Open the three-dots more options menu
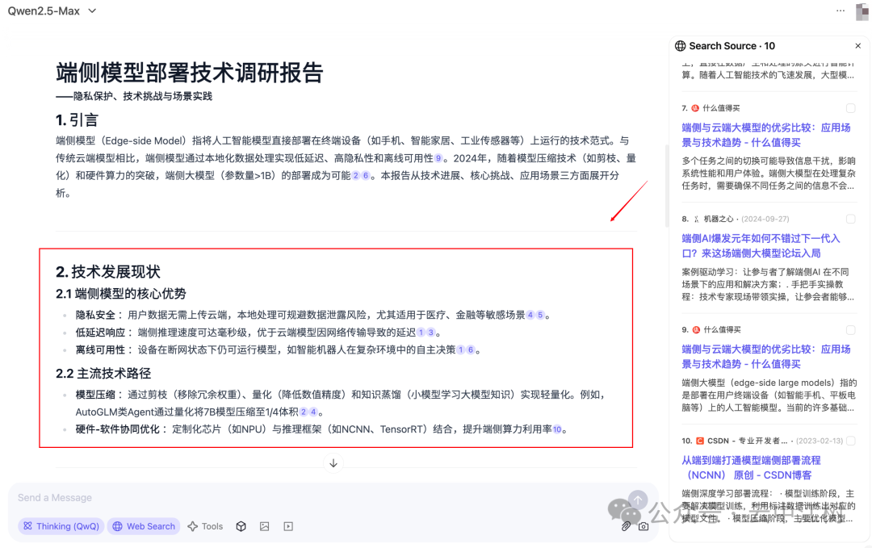Viewport: 872px width, 548px height. [x=841, y=10]
